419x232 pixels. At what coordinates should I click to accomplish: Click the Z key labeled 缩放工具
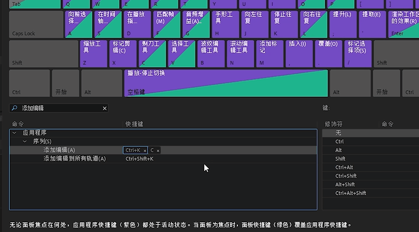coord(94,54)
